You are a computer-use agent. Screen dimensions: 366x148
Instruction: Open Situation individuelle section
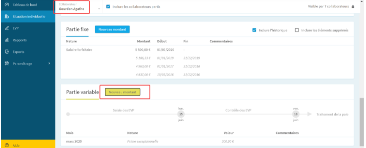coord(28,17)
